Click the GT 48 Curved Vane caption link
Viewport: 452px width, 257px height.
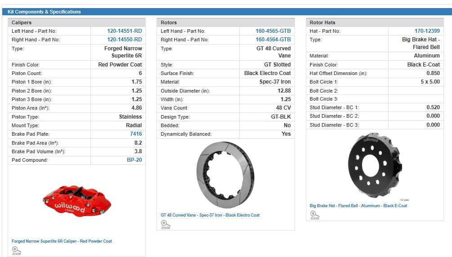(210, 215)
